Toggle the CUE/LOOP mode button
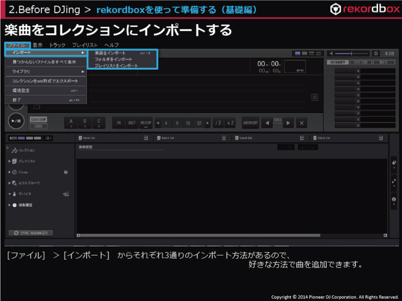This screenshot has height=301, width=402. (x=39, y=119)
